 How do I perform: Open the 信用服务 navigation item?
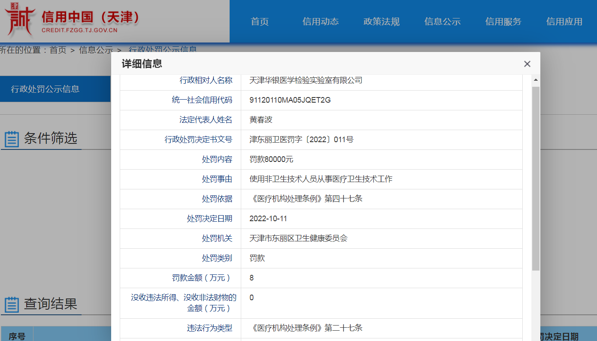(x=503, y=21)
